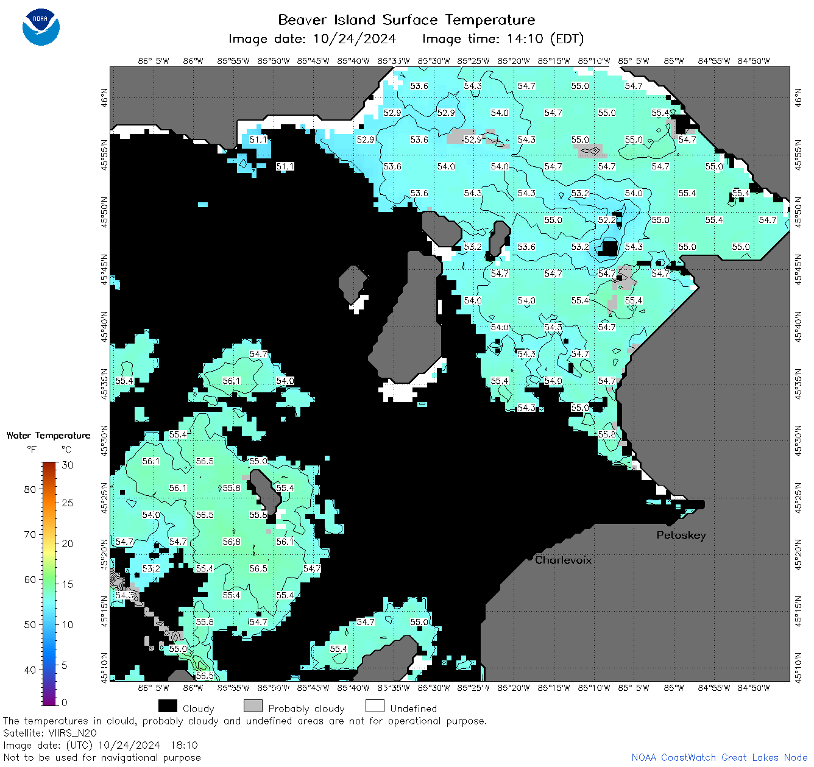
Task: Click the Petoskey city label
Action: coord(681,535)
